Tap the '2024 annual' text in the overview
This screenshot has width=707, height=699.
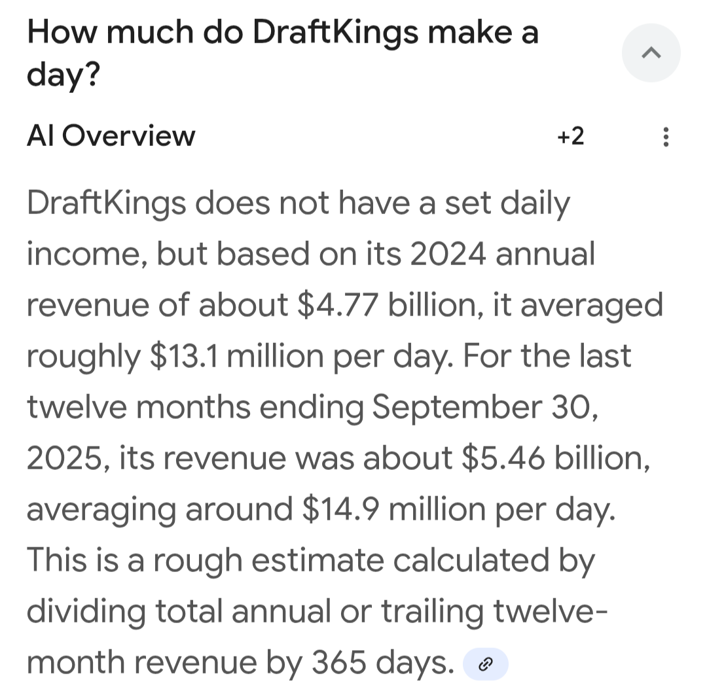click(502, 254)
